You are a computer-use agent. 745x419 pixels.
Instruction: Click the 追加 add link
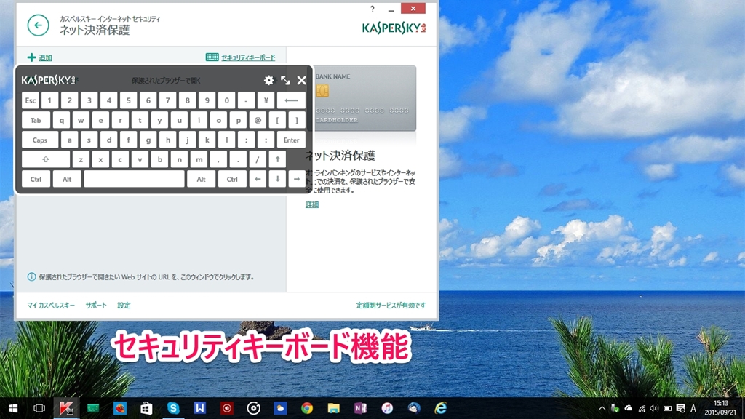(40, 57)
